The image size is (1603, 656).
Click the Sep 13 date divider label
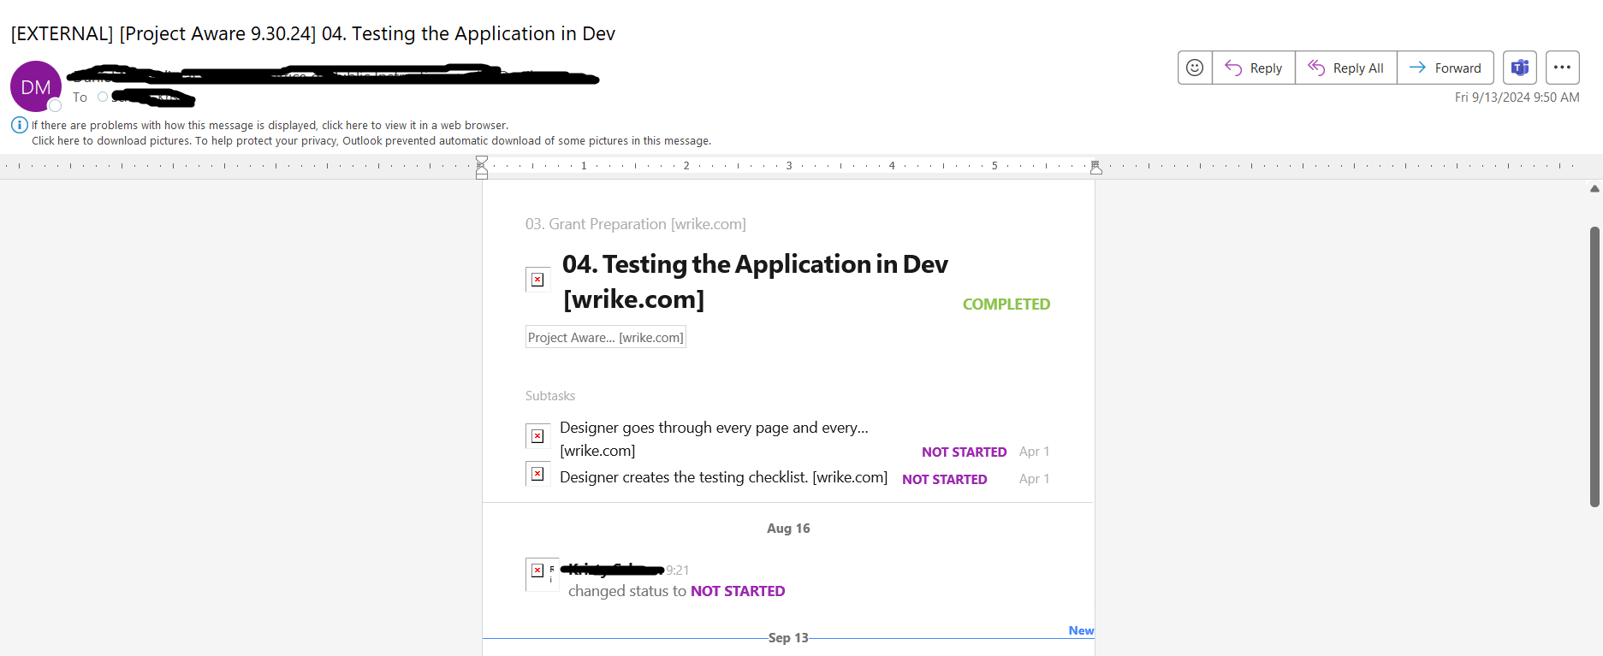pyautogui.click(x=788, y=638)
